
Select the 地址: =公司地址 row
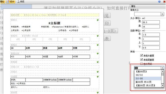click(50, 84)
